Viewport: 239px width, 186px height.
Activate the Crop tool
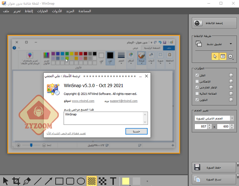[16, 181]
